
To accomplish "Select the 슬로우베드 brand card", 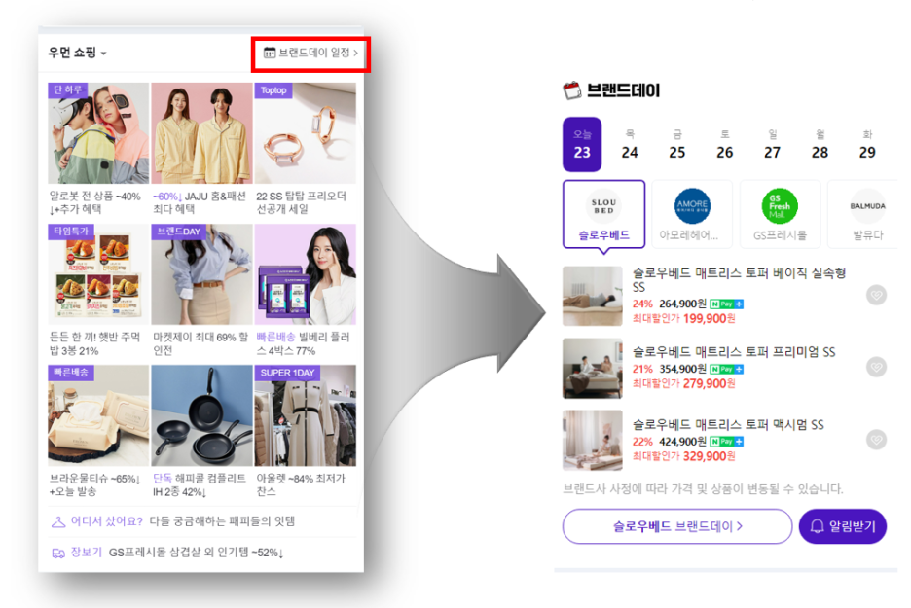I will (603, 214).
